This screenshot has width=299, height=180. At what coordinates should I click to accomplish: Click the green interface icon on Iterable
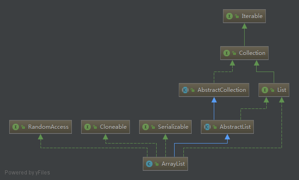click(229, 16)
